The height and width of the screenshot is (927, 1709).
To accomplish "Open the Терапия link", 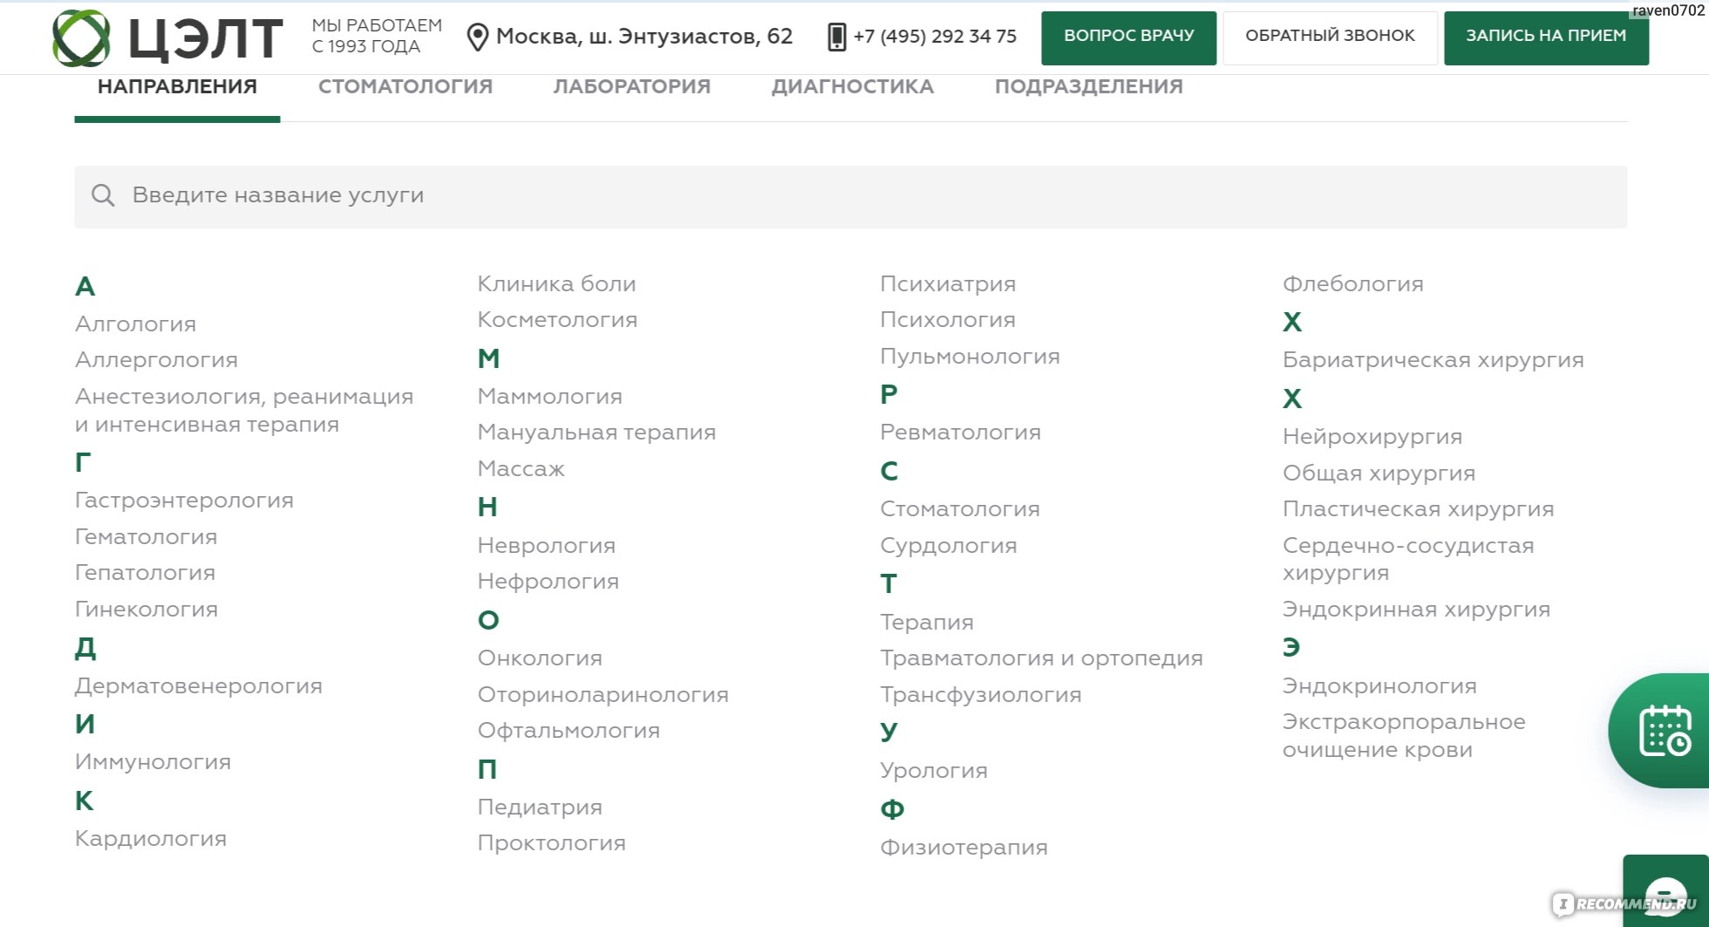I will point(927,623).
